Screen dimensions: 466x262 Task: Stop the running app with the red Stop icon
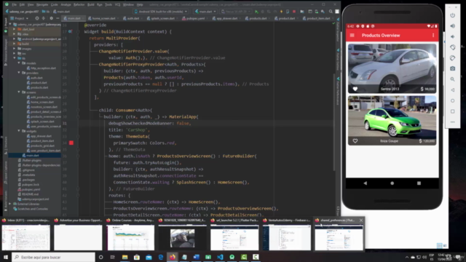tap(294, 12)
